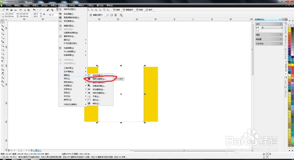Choose 重新取样 menu entry

point(73,36)
